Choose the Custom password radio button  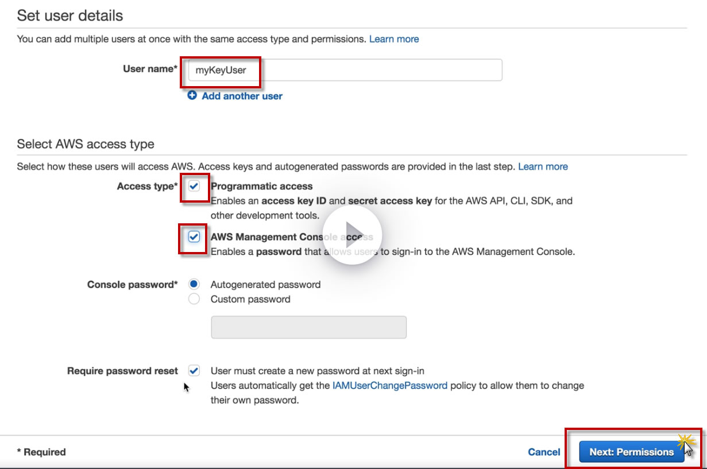194,299
